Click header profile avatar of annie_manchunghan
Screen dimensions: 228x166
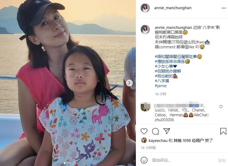pyautogui.click(x=145, y=8)
